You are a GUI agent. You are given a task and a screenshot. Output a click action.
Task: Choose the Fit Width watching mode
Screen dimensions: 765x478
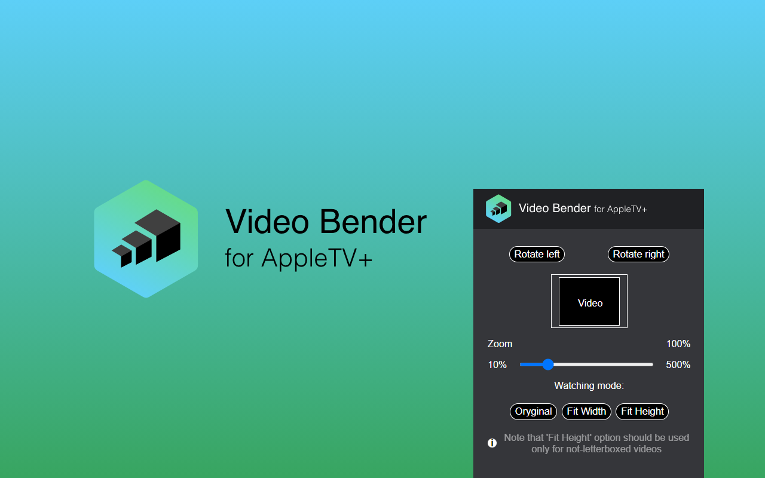tap(586, 411)
